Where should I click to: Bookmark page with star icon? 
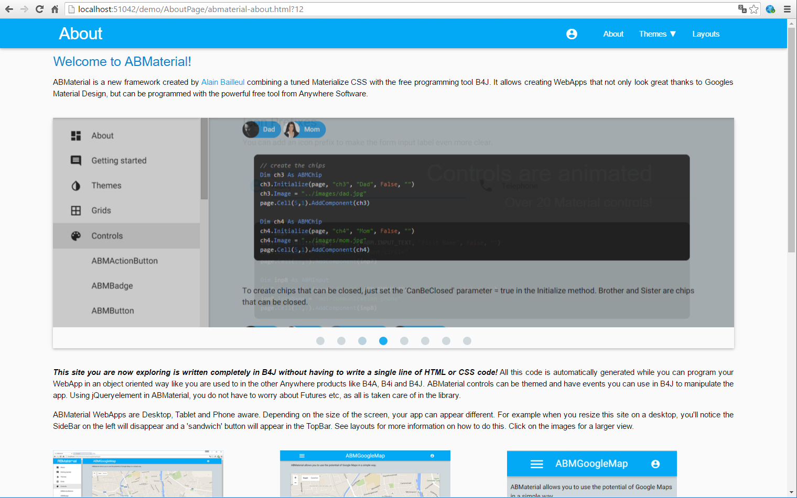coord(754,9)
